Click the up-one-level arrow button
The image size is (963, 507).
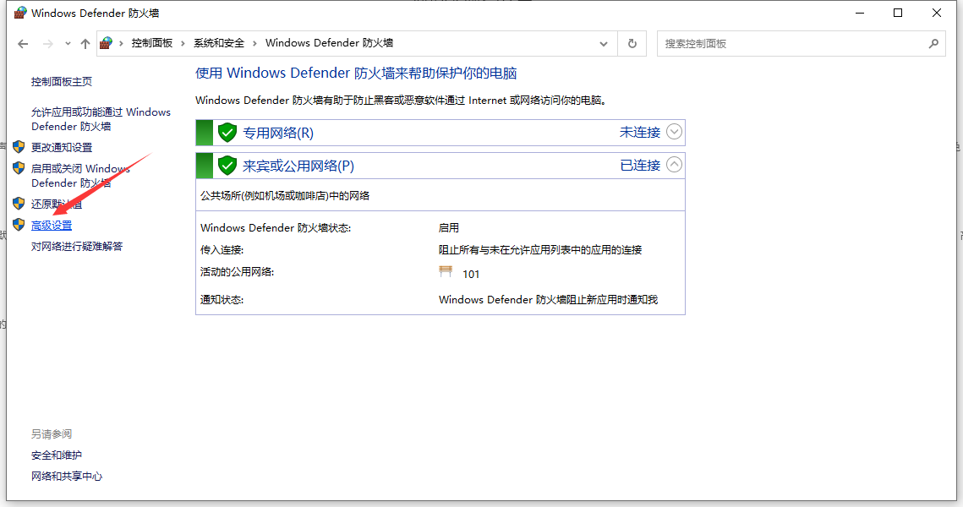point(85,43)
